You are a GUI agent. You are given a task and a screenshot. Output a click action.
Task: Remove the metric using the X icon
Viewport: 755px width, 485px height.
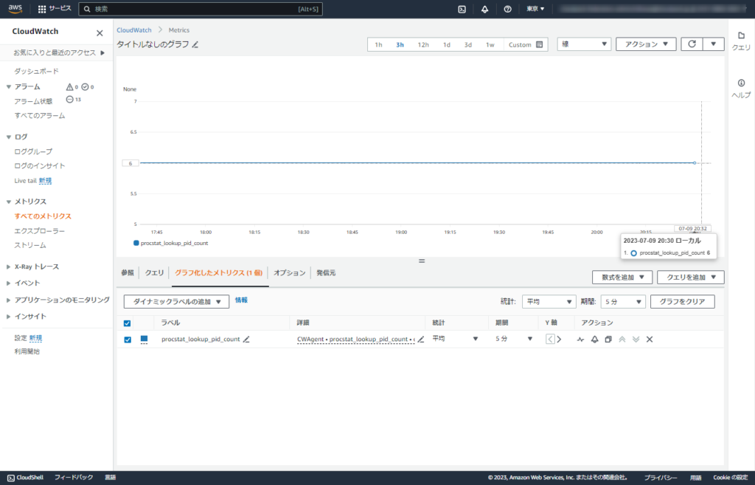(x=649, y=340)
